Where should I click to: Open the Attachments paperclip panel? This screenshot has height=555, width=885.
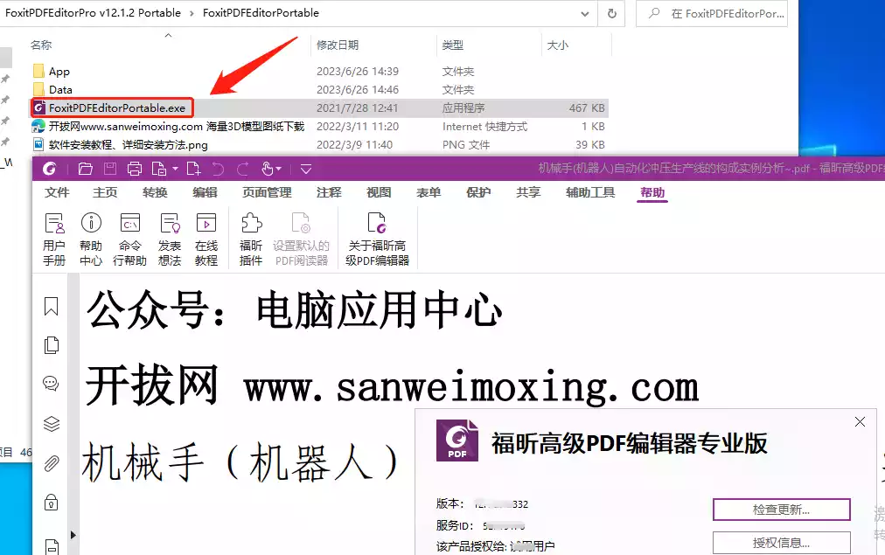[x=51, y=462]
